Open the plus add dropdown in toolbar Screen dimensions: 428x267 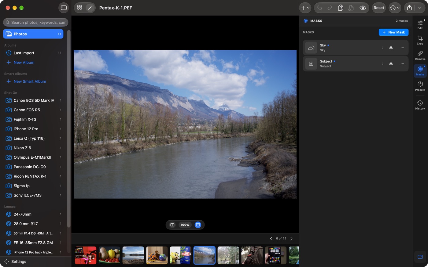click(305, 8)
